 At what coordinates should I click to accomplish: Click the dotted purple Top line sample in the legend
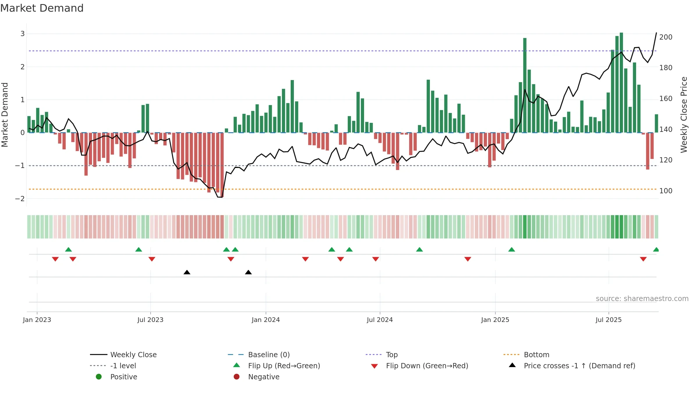point(374,355)
